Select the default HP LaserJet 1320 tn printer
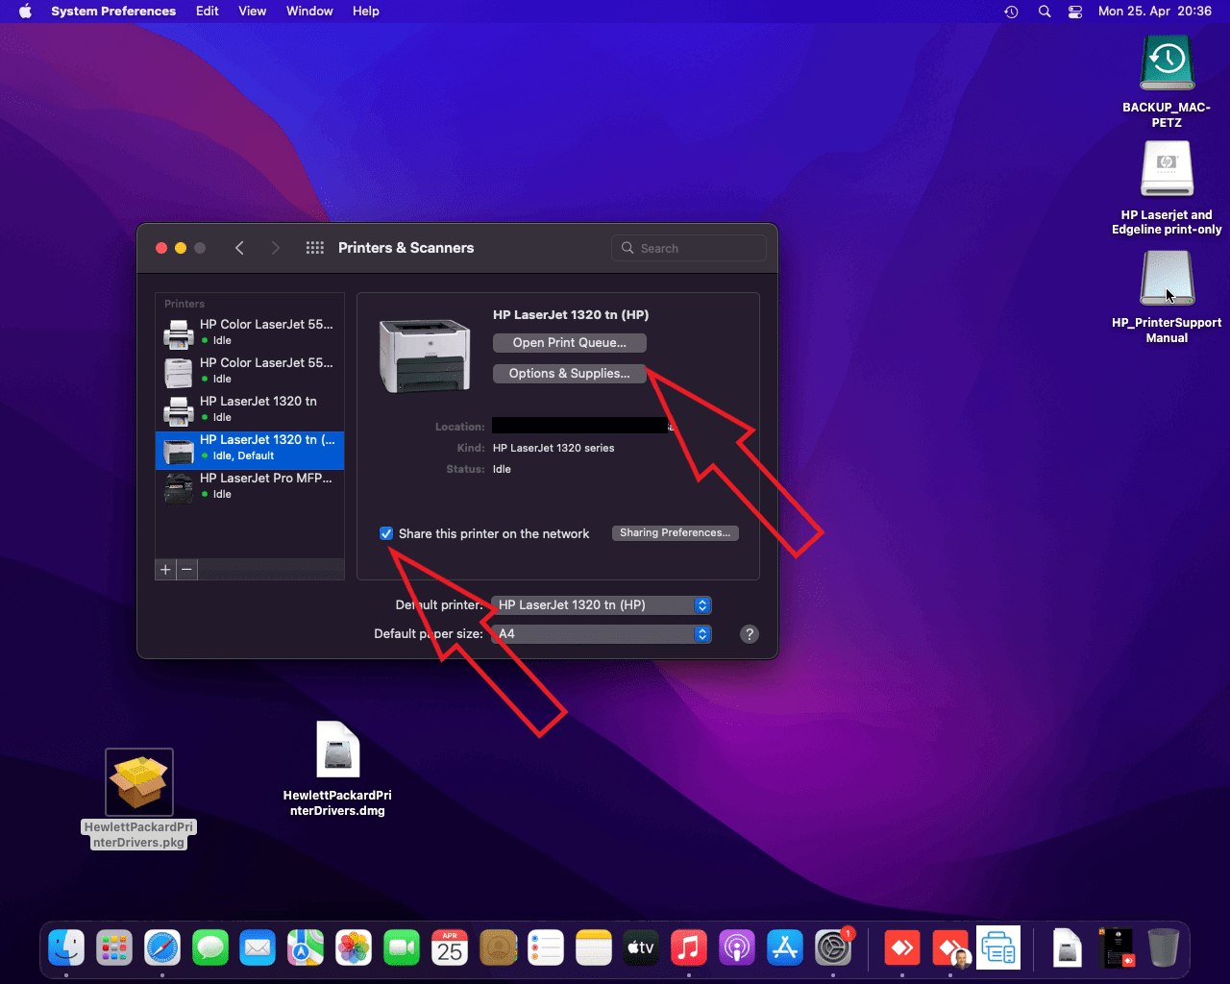Screen dimensions: 1230x984 tap(250, 450)
